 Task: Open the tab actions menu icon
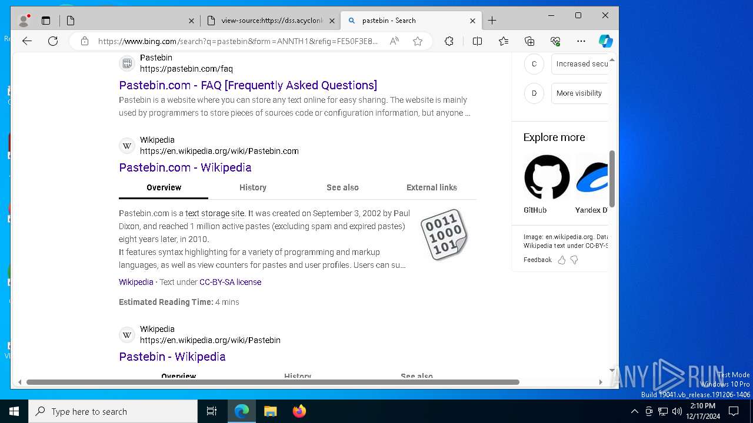(46, 21)
